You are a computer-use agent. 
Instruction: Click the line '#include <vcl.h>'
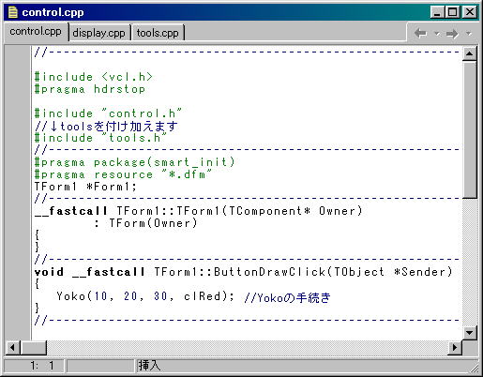pyautogui.click(x=94, y=77)
